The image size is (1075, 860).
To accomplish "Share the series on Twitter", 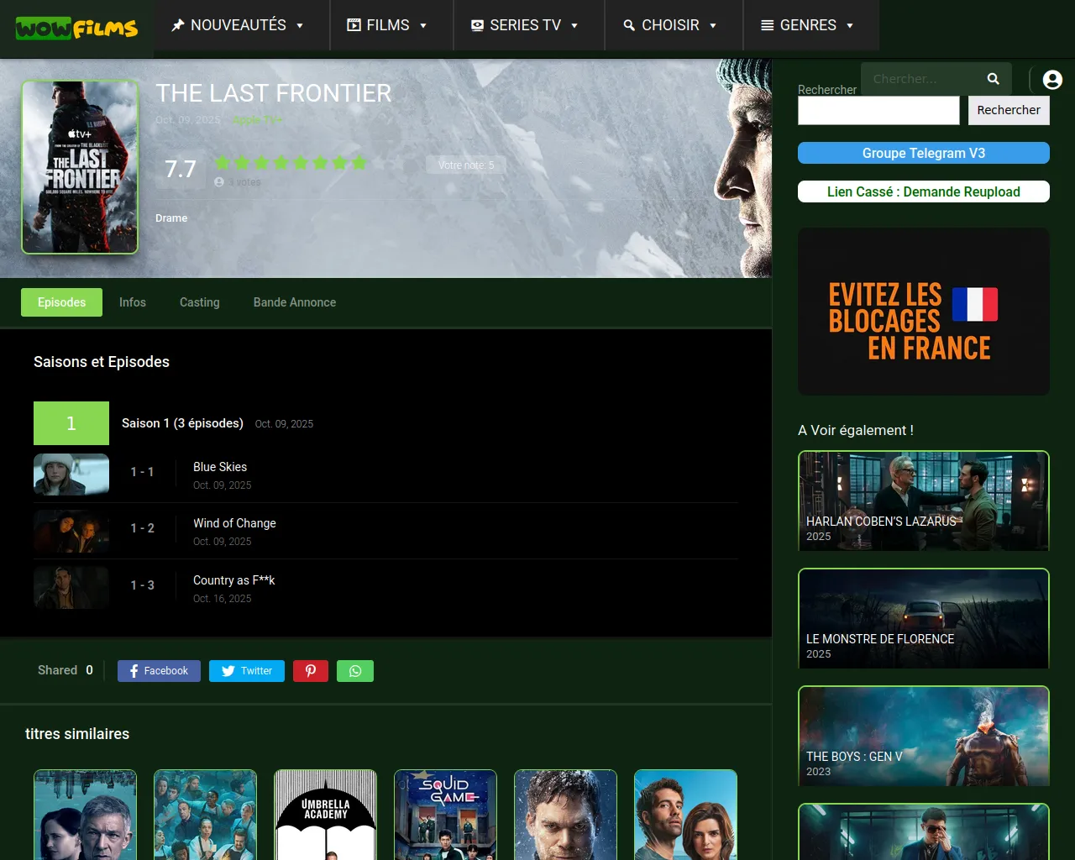I will [247, 671].
